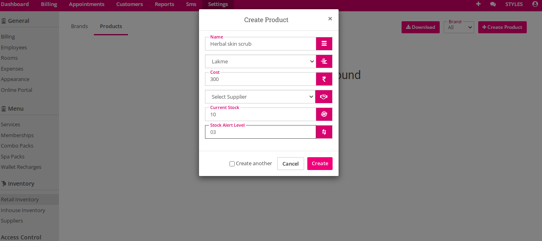Click the stock icon beside Current Stock

click(x=324, y=114)
